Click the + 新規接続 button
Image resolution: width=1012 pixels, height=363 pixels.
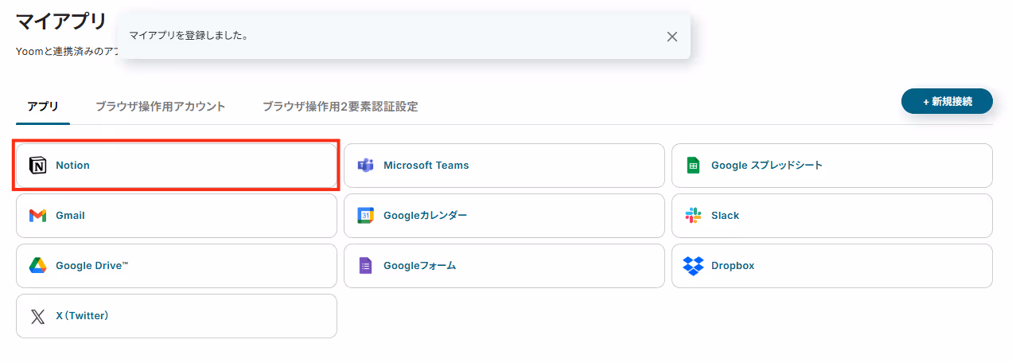pos(947,102)
